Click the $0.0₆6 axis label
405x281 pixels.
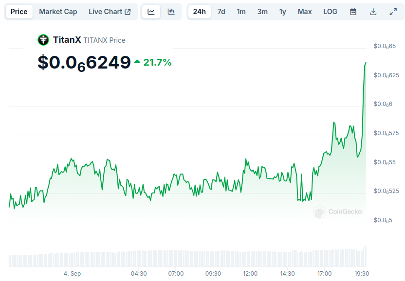pos(383,104)
